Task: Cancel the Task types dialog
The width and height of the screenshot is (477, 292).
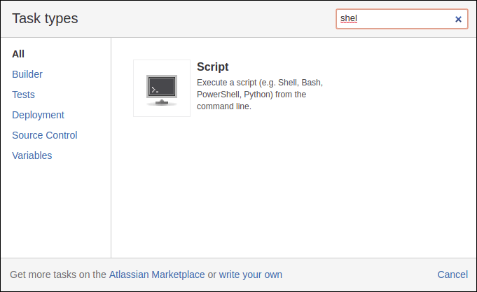Action: (x=452, y=274)
